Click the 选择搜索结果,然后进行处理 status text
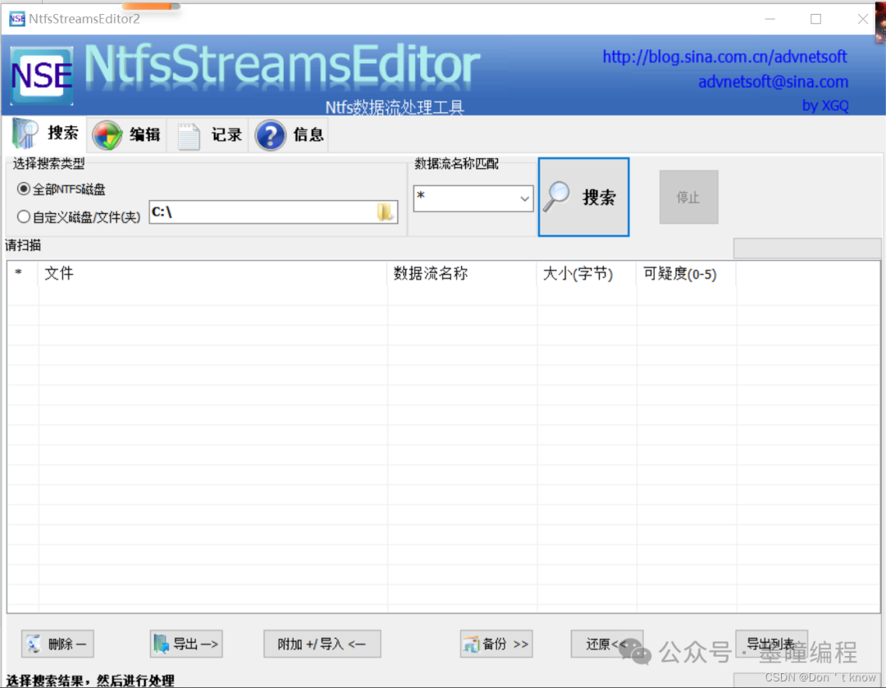Image resolution: width=886 pixels, height=688 pixels. coord(90,680)
